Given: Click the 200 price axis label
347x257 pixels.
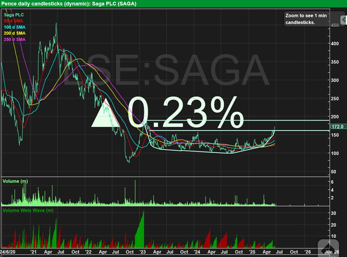Looking at the screenshot, I should click(334, 117).
